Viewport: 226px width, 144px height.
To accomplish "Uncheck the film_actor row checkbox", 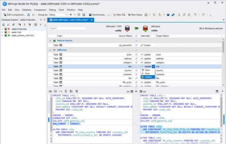I will coord(136,82).
